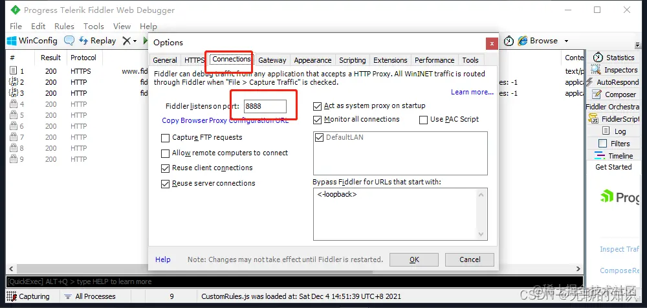Viewport: 647px width, 308px height.
Task: Click the Result column header
Action: pyautogui.click(x=50, y=58)
